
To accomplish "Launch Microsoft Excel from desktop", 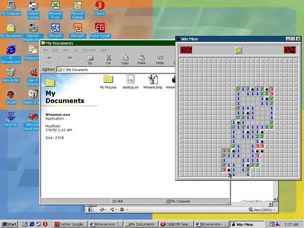I will pyautogui.click(x=55, y=10).
